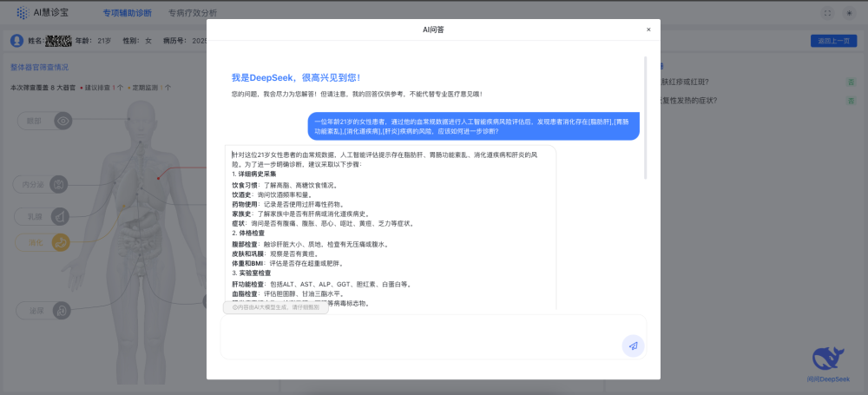Select the 乳腺 organ icon
868x395 pixels.
click(60, 216)
